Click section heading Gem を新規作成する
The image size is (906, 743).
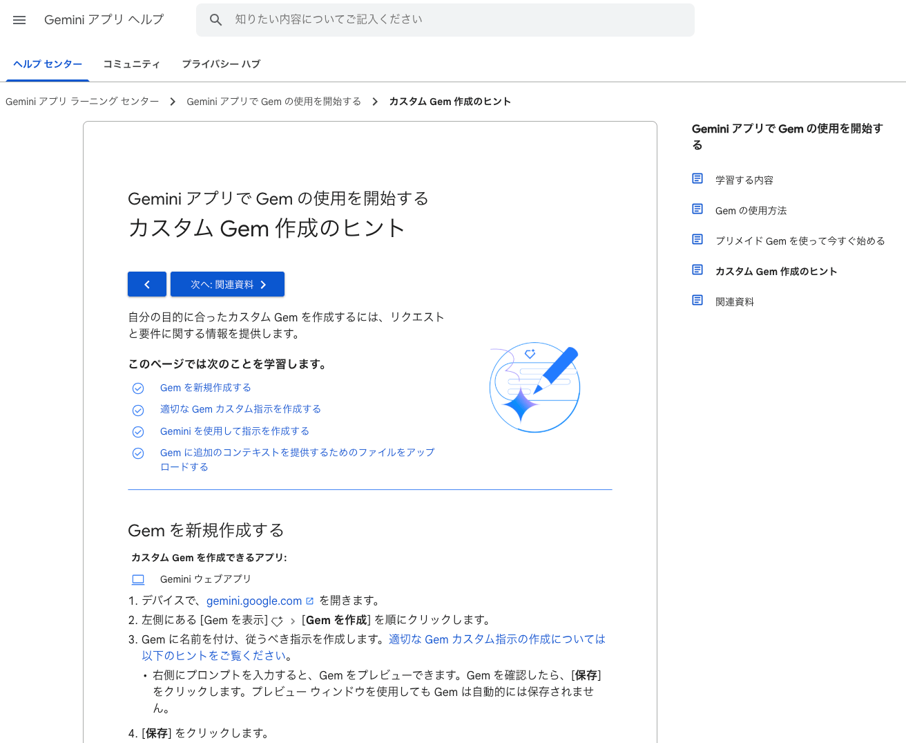tap(206, 530)
